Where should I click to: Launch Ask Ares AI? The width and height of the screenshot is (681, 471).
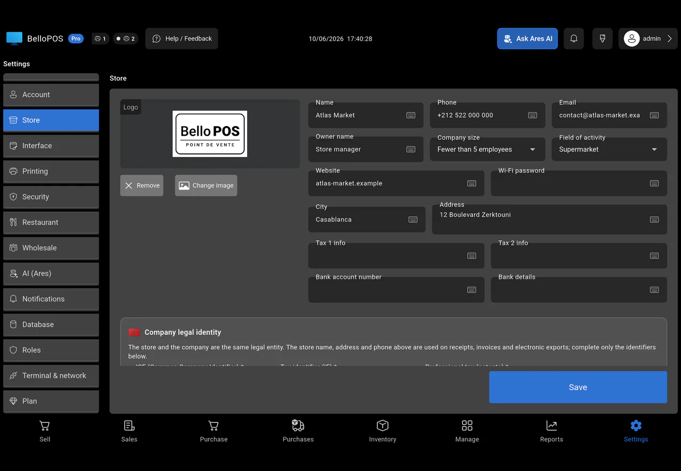coord(527,38)
